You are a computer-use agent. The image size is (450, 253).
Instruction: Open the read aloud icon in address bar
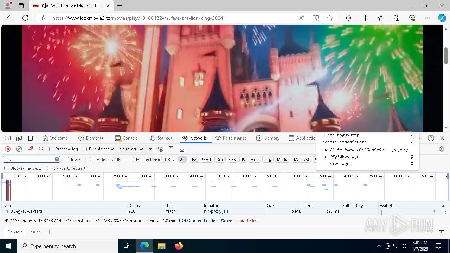click(x=302, y=18)
